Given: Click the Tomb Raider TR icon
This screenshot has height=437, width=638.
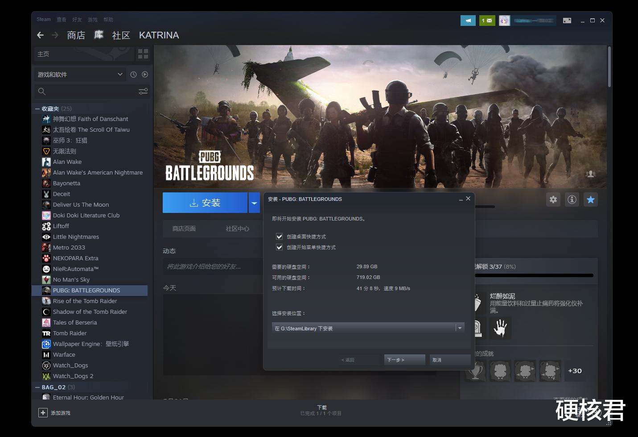Looking at the screenshot, I should [46, 333].
